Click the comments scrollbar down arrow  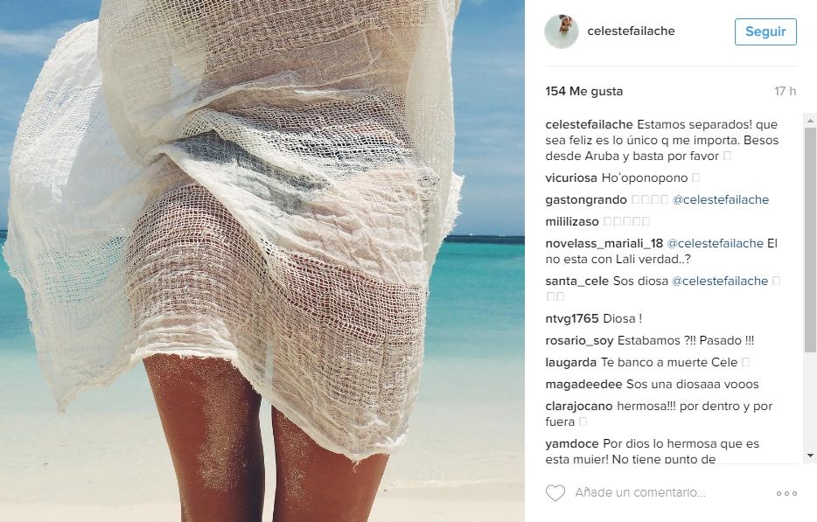pyautogui.click(x=810, y=456)
